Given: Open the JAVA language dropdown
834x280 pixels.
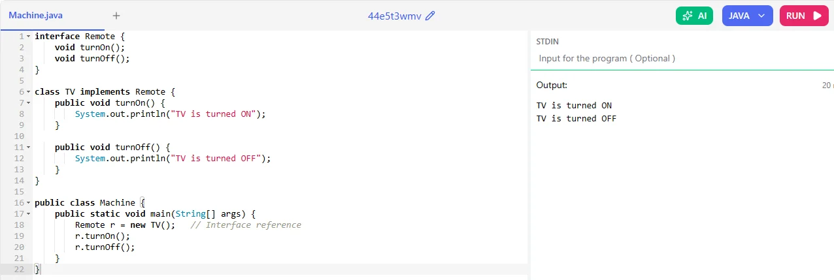Looking at the screenshot, I should [747, 16].
